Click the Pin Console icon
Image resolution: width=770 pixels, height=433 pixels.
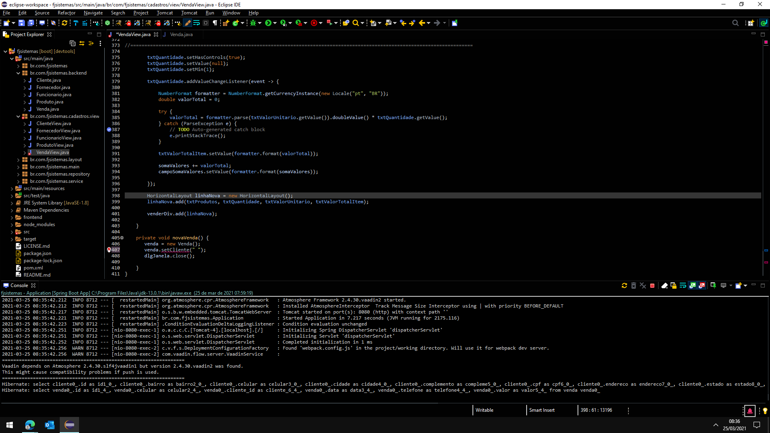tap(713, 285)
